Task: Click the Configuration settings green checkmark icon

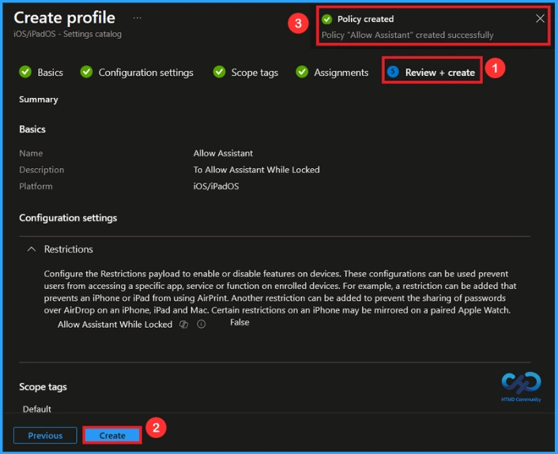Action: point(86,72)
